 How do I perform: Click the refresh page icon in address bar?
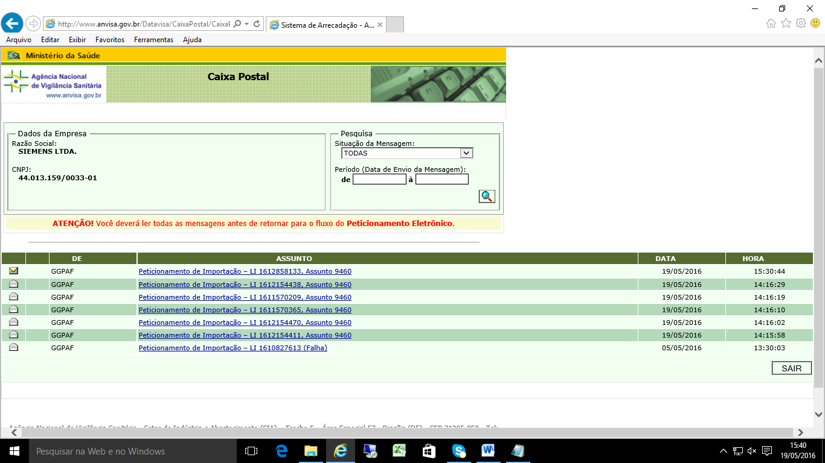coord(257,24)
